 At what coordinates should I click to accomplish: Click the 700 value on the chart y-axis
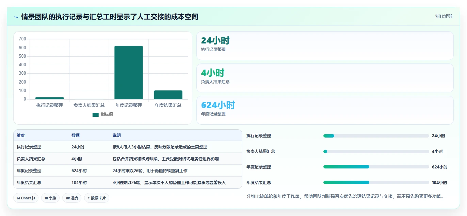pos(22,39)
